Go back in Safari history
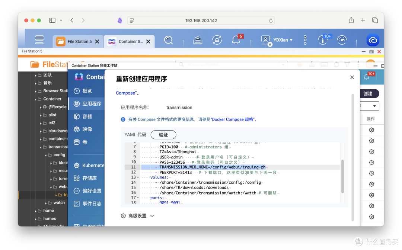Screen dimensions: 402x250 72,20
